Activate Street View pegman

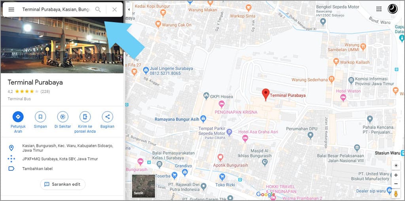point(396,193)
